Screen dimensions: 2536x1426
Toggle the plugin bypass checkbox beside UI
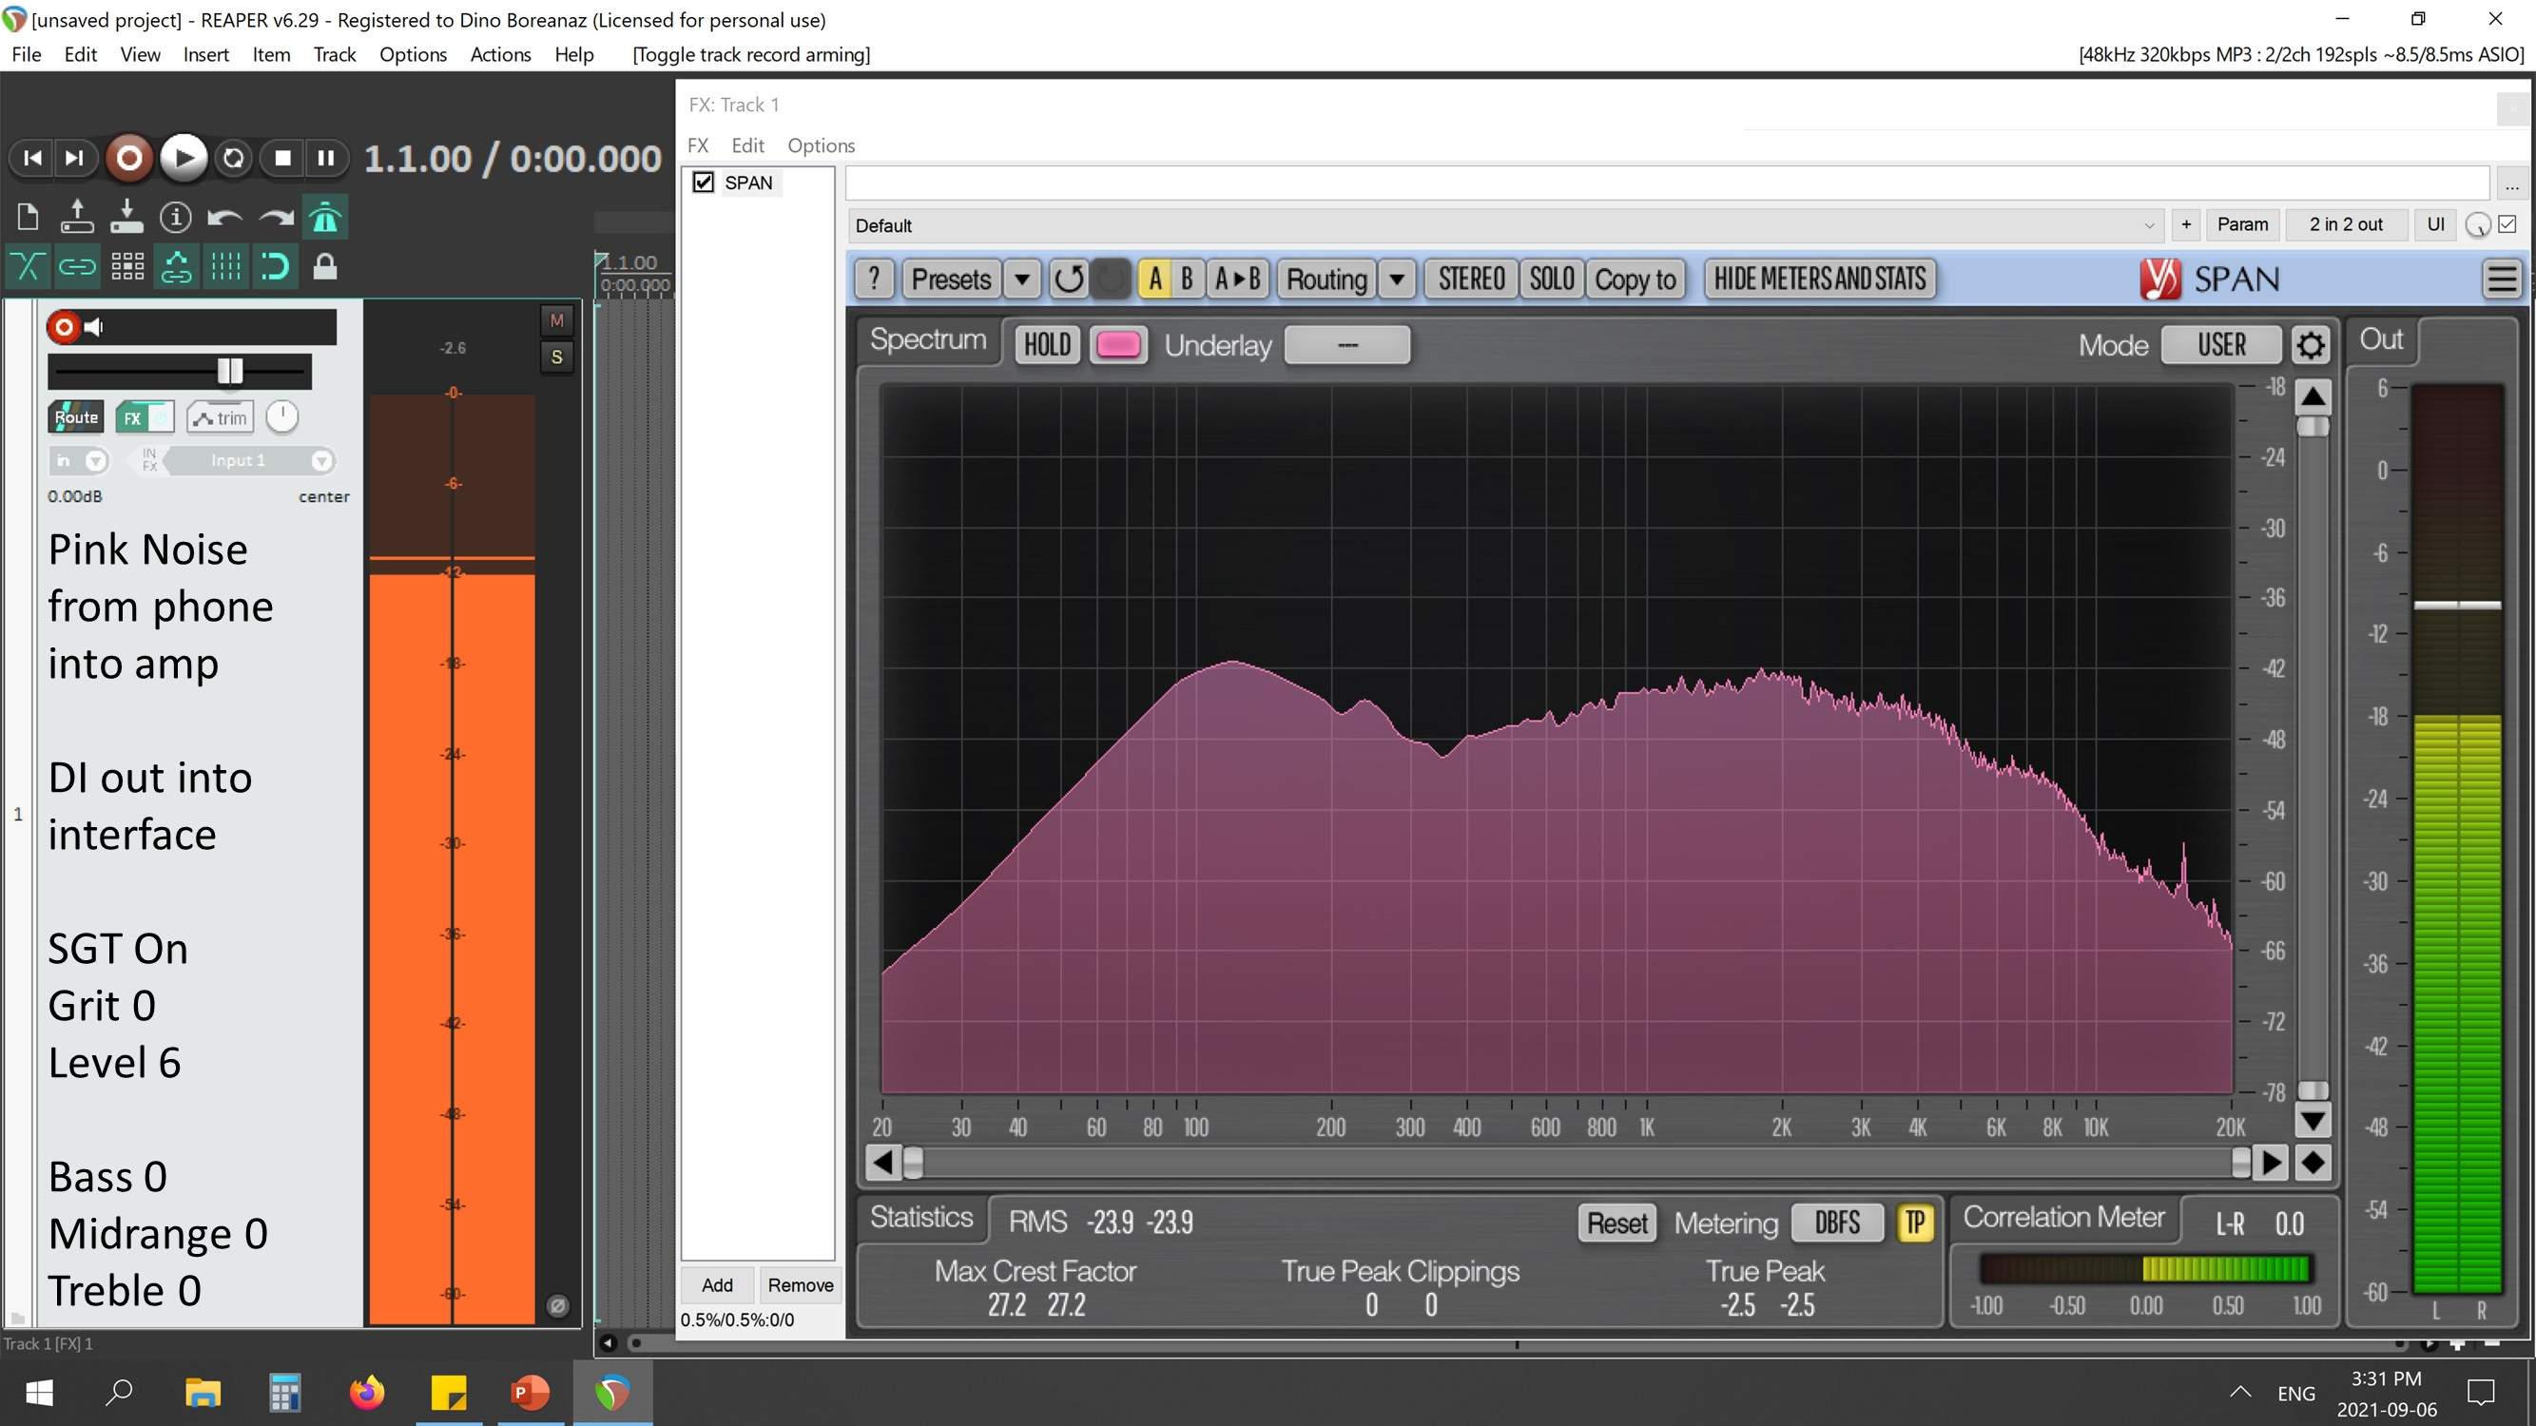2507,224
